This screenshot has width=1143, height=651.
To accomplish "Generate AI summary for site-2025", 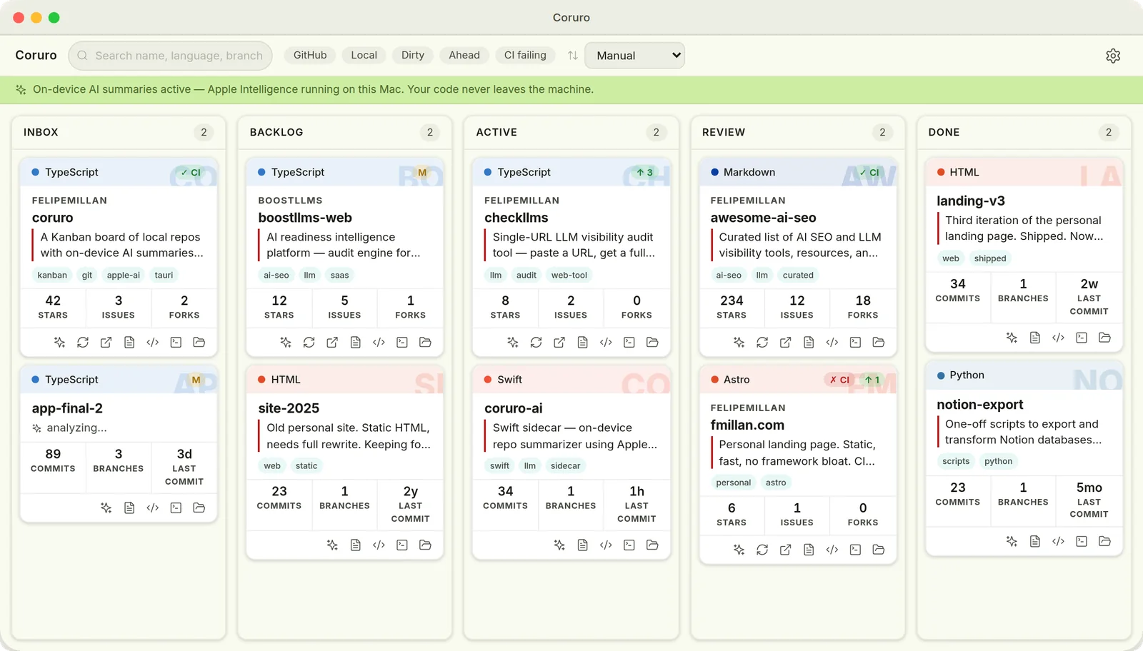I will tap(332, 545).
